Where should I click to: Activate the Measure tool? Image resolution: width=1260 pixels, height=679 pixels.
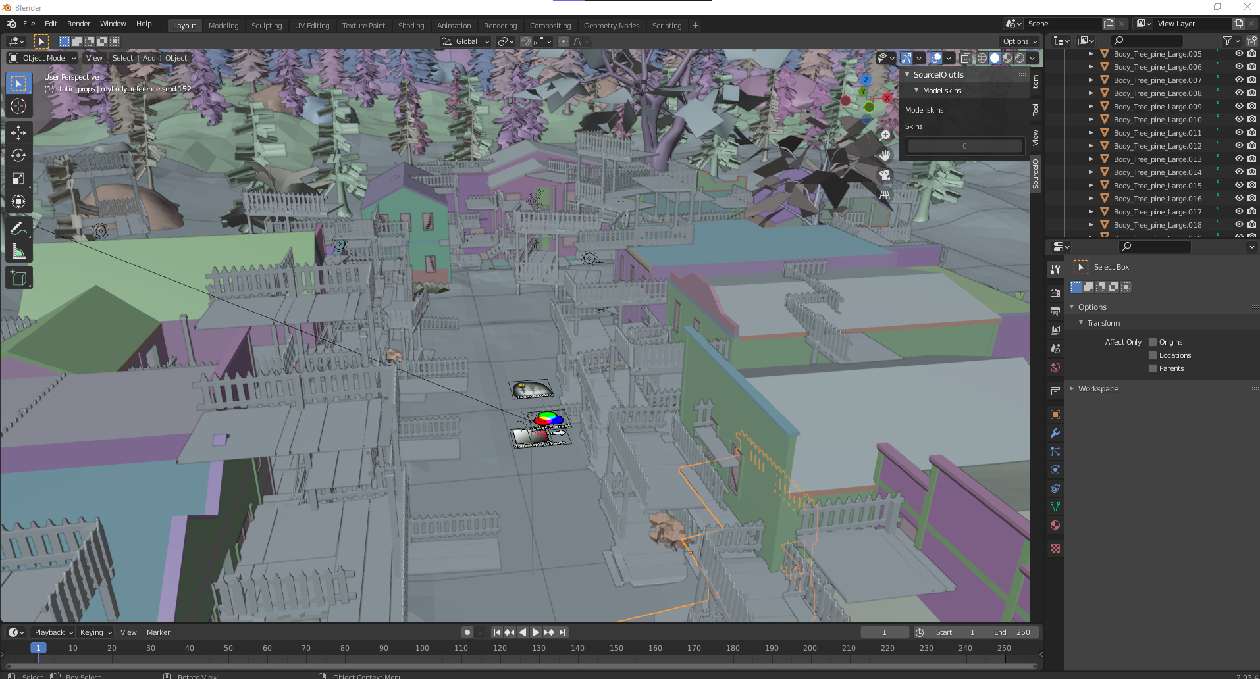18,251
